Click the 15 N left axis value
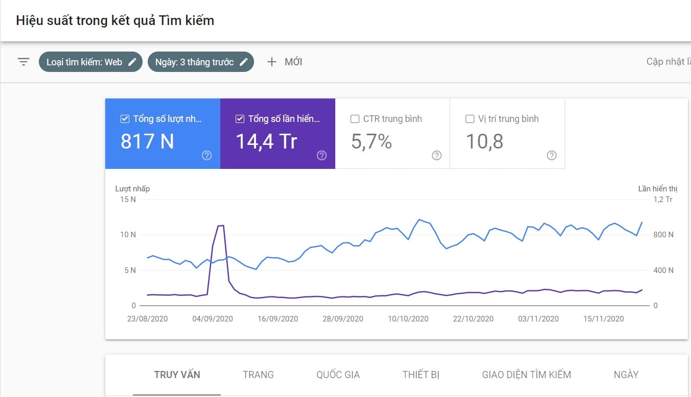The image size is (691, 397). coord(128,200)
